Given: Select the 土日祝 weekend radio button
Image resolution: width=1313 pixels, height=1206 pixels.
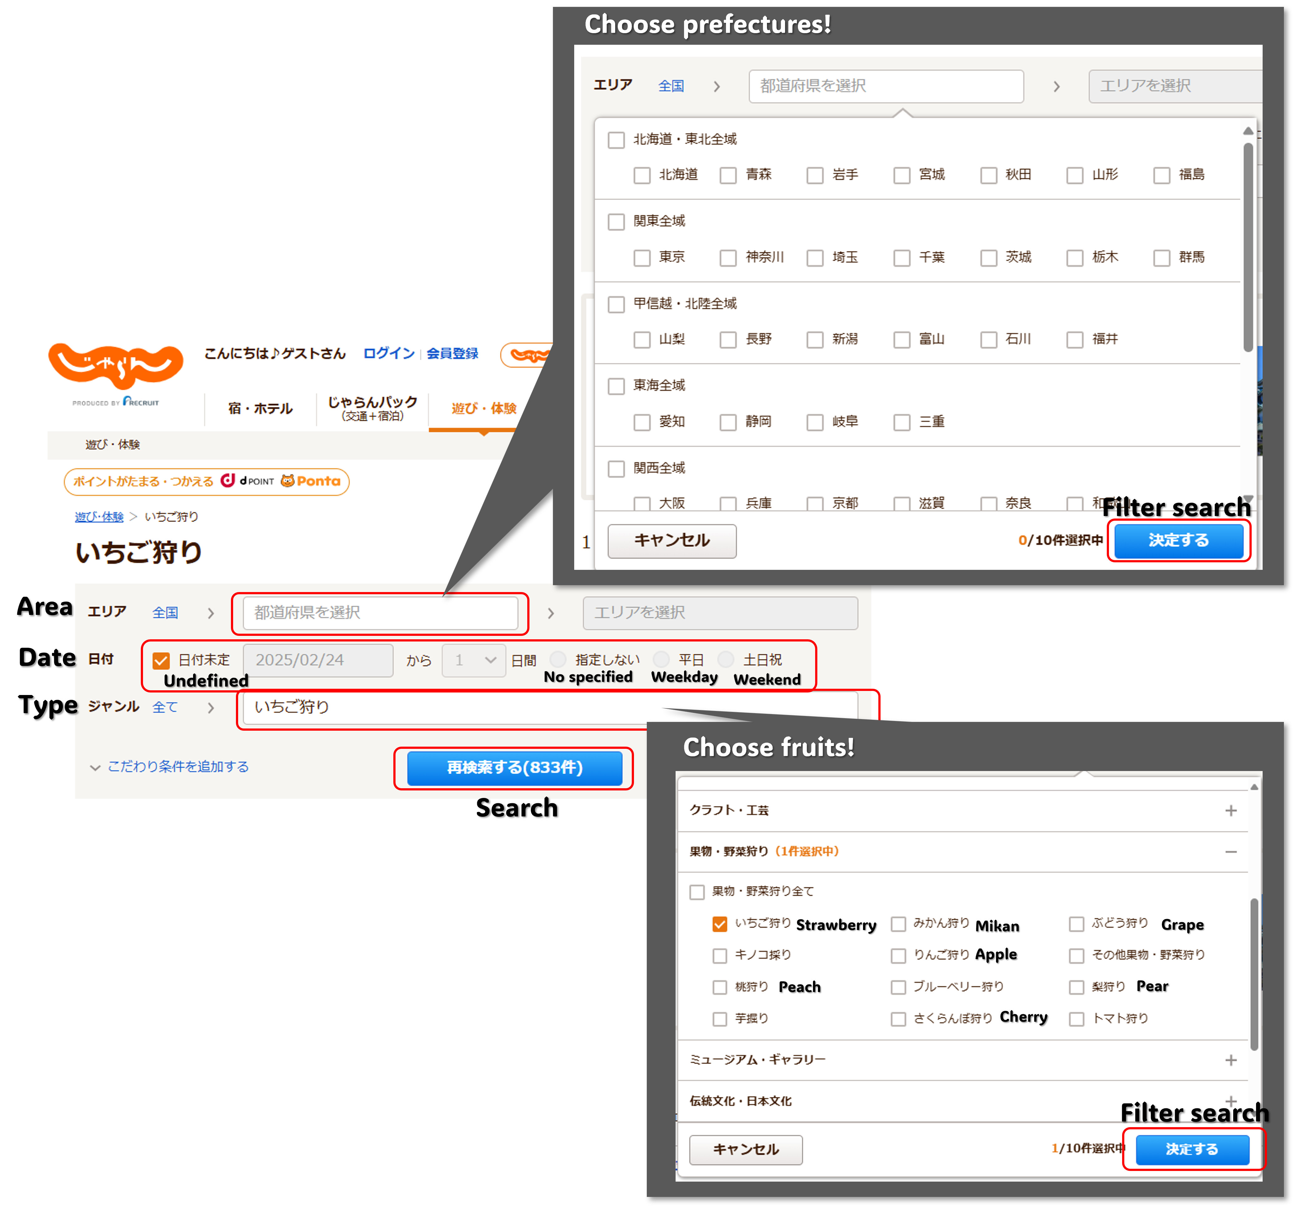Looking at the screenshot, I should coord(726,659).
